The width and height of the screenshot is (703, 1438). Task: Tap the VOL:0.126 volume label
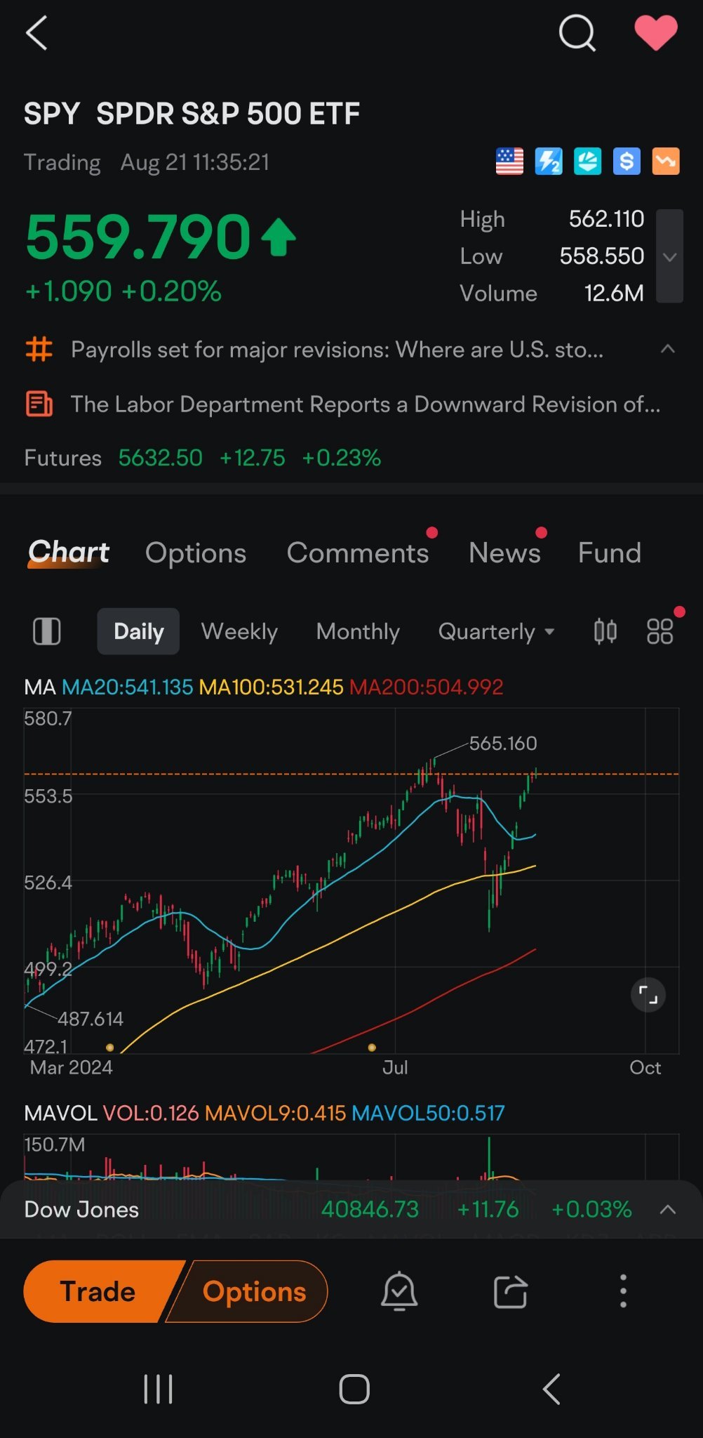click(151, 1113)
